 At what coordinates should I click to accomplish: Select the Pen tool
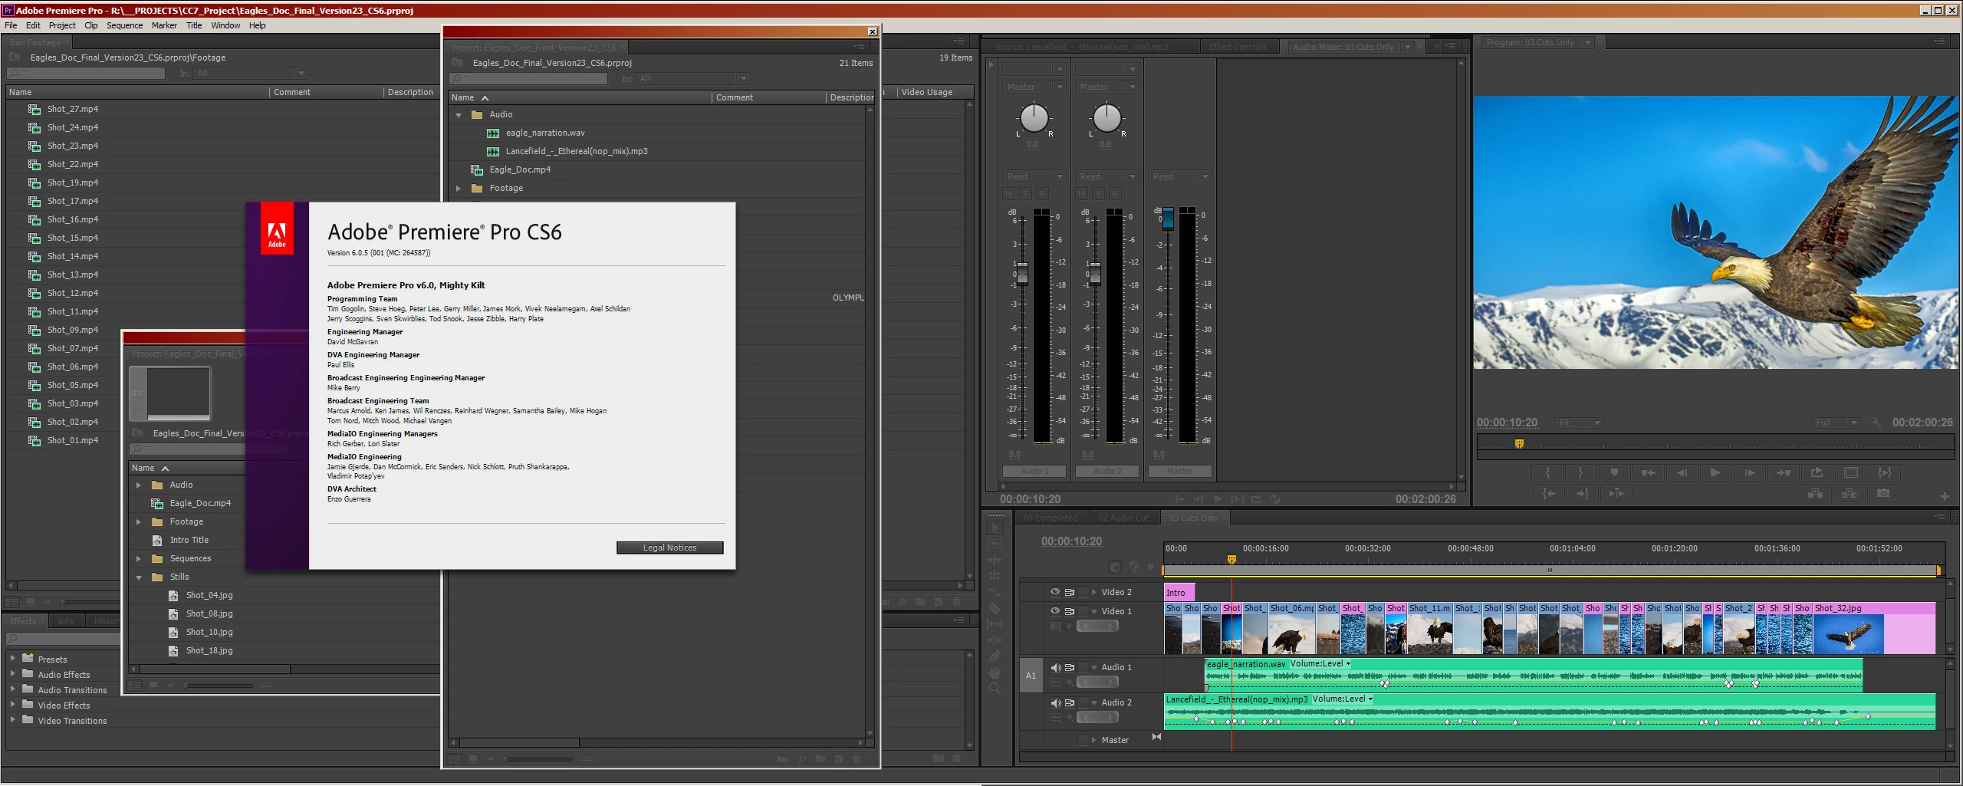(x=995, y=656)
